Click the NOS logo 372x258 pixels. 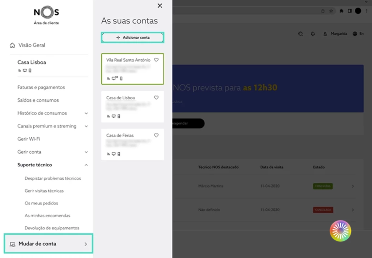[46, 13]
